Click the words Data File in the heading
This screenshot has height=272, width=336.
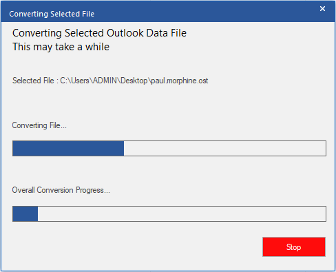[167, 33]
